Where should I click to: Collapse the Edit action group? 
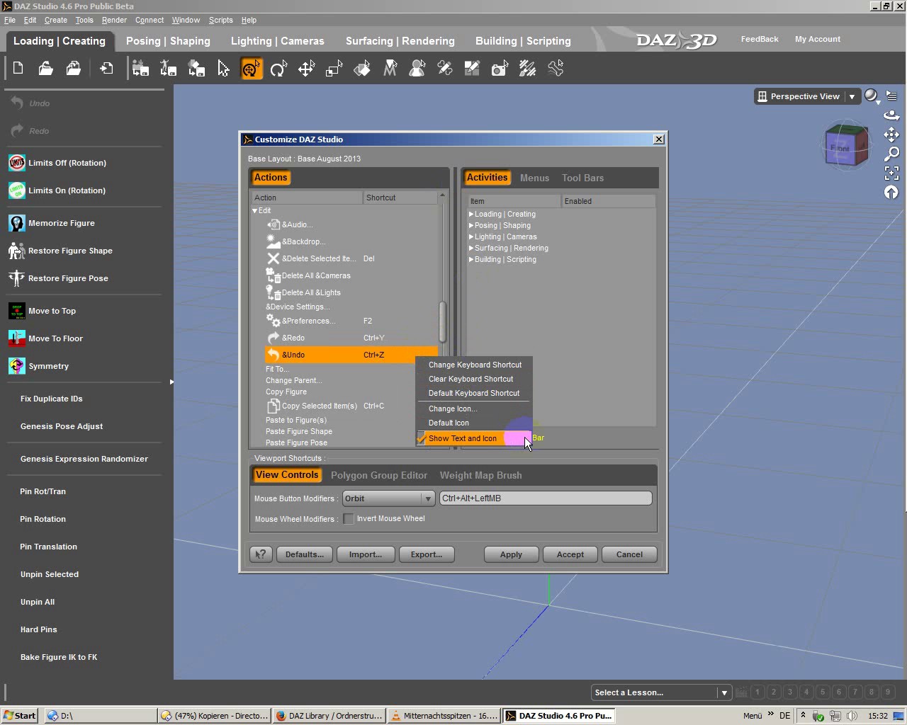(255, 211)
